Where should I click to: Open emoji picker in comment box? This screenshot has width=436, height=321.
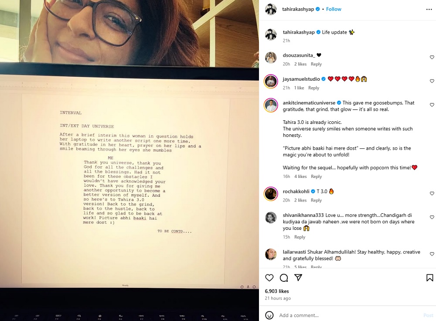(x=269, y=315)
